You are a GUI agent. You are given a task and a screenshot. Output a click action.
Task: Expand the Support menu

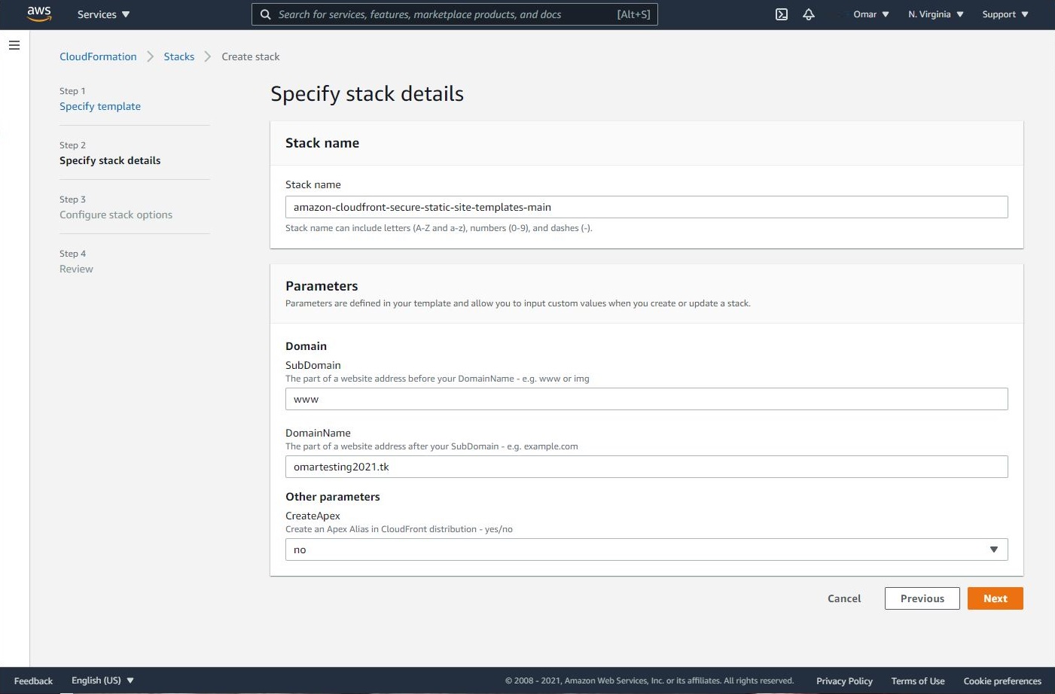pos(1005,14)
